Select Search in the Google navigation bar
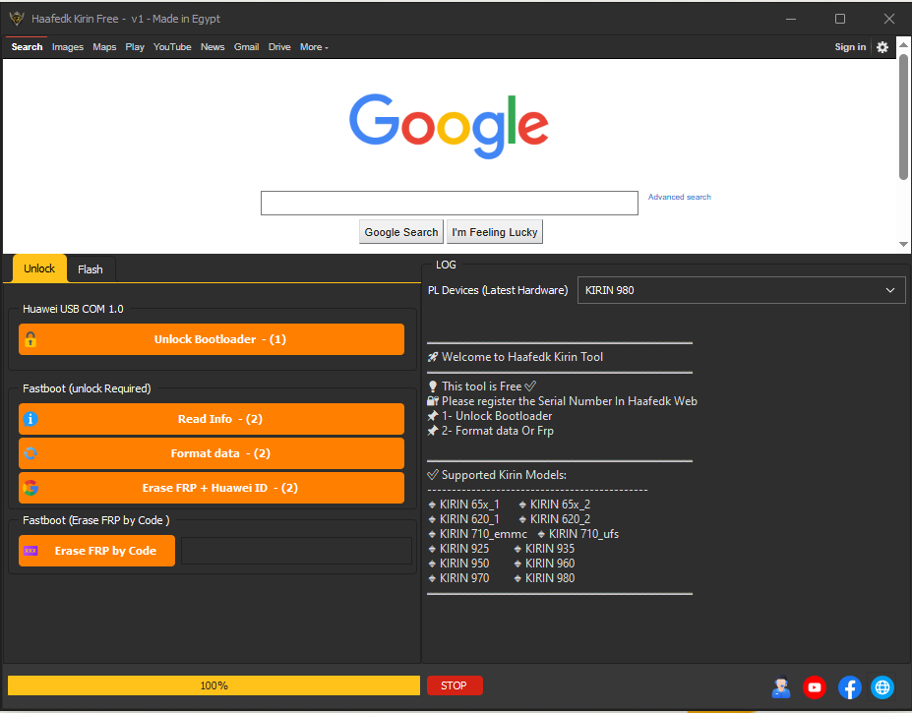Screen dimensions: 912x713 tap(27, 47)
